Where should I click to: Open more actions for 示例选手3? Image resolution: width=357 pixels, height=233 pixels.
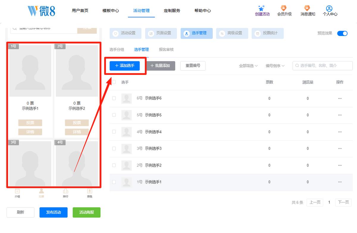[340, 148]
